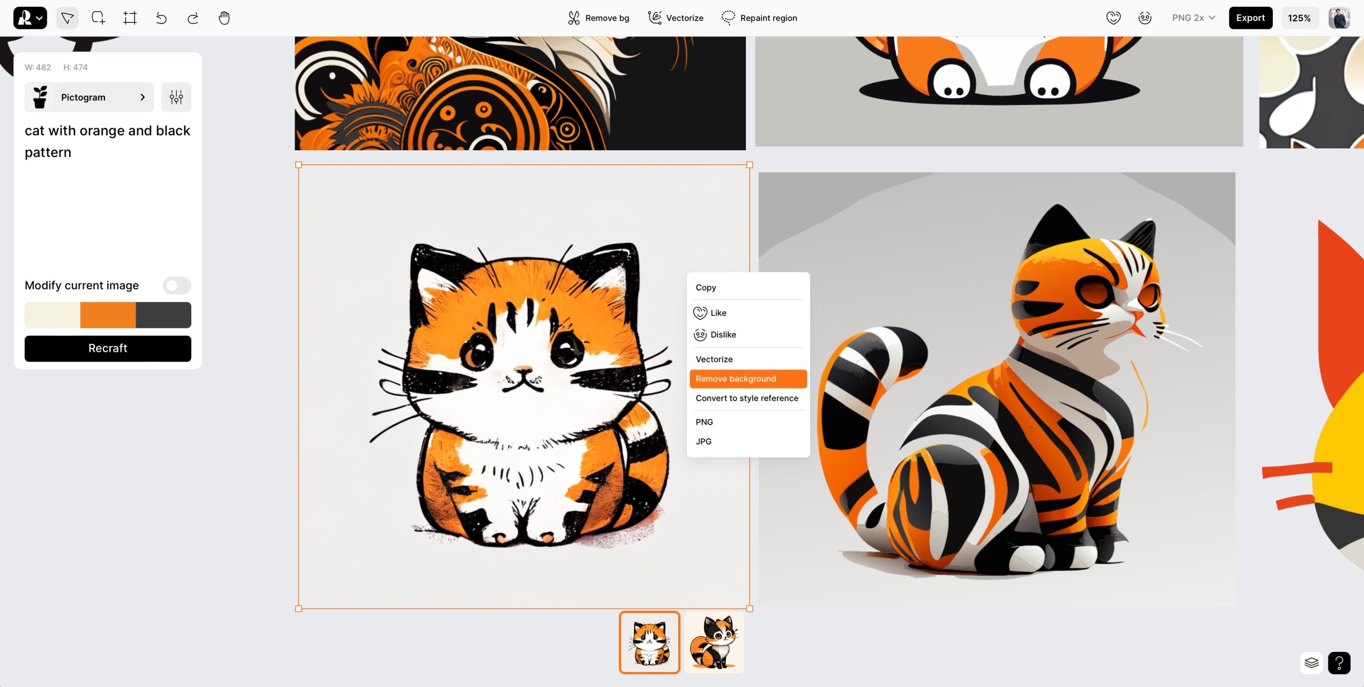Open the PNG 2x format dropdown
The width and height of the screenshot is (1364, 687).
pyautogui.click(x=1193, y=18)
